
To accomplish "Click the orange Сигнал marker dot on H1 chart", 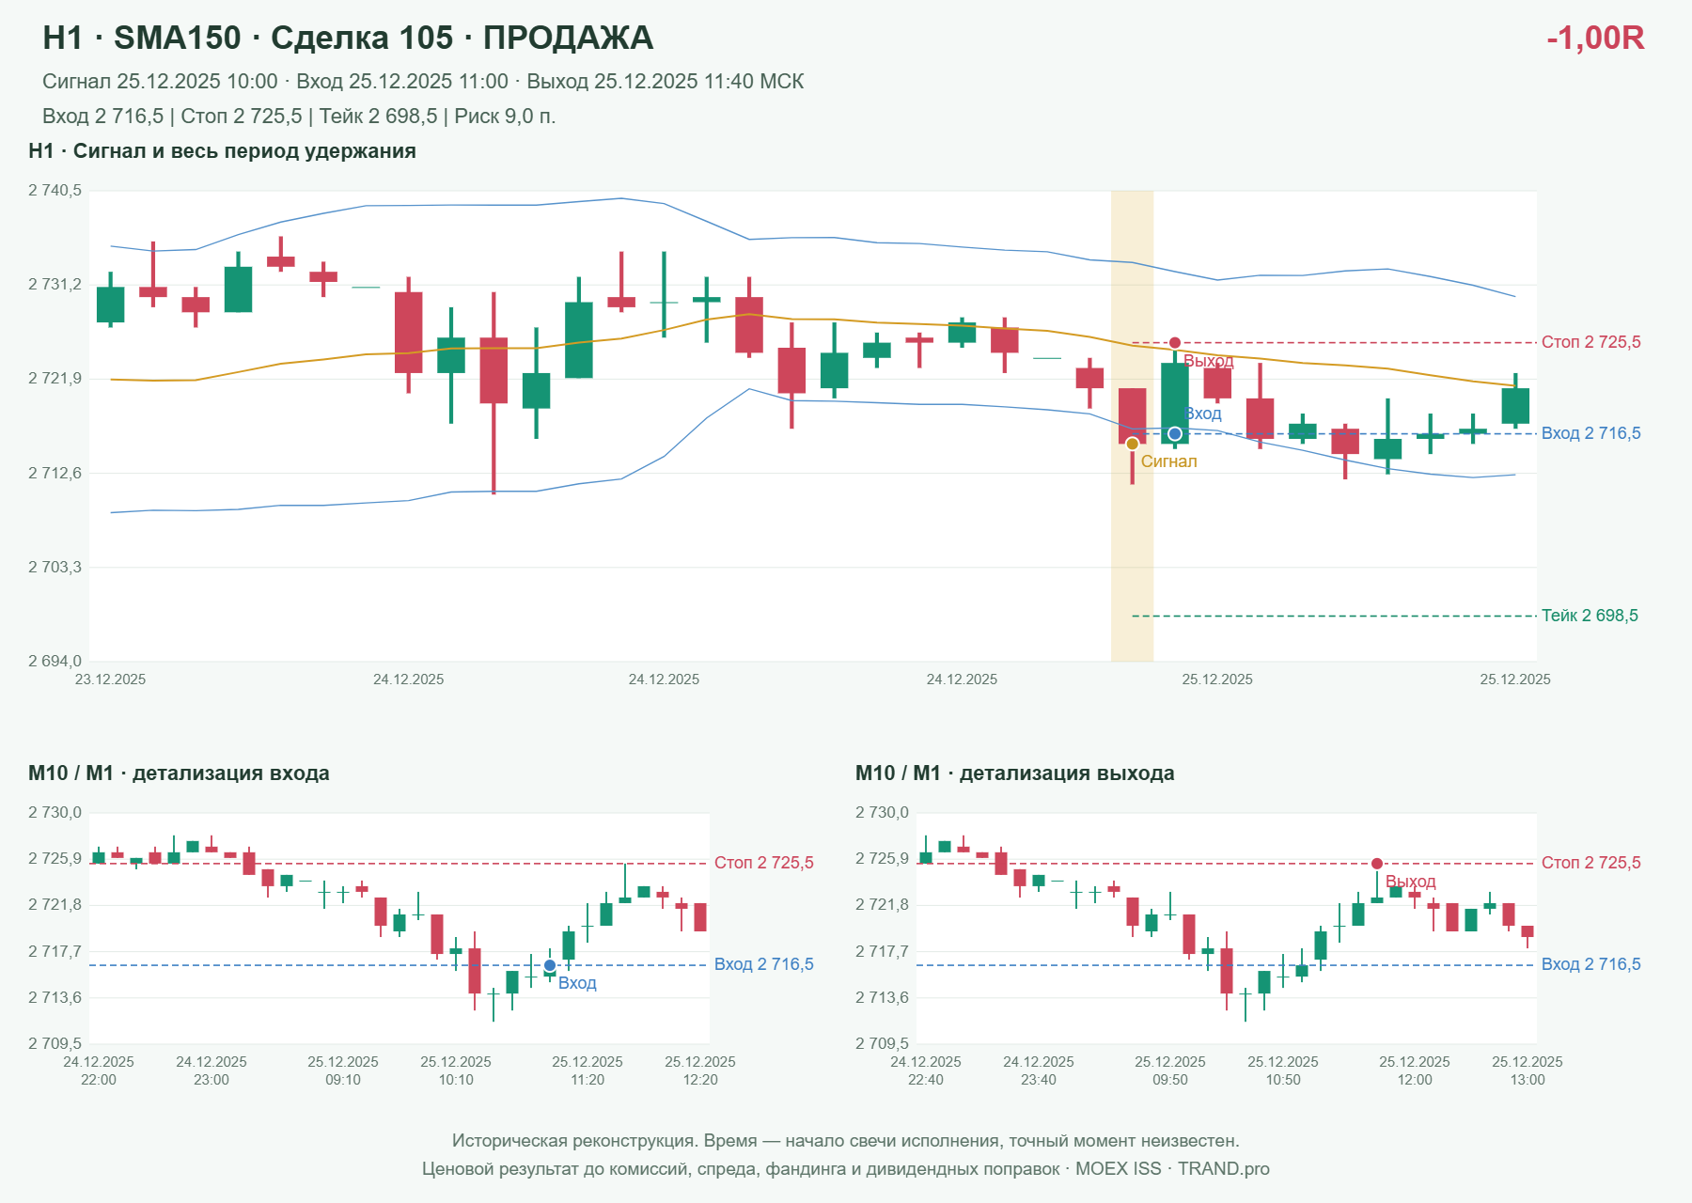I will click(x=1132, y=444).
